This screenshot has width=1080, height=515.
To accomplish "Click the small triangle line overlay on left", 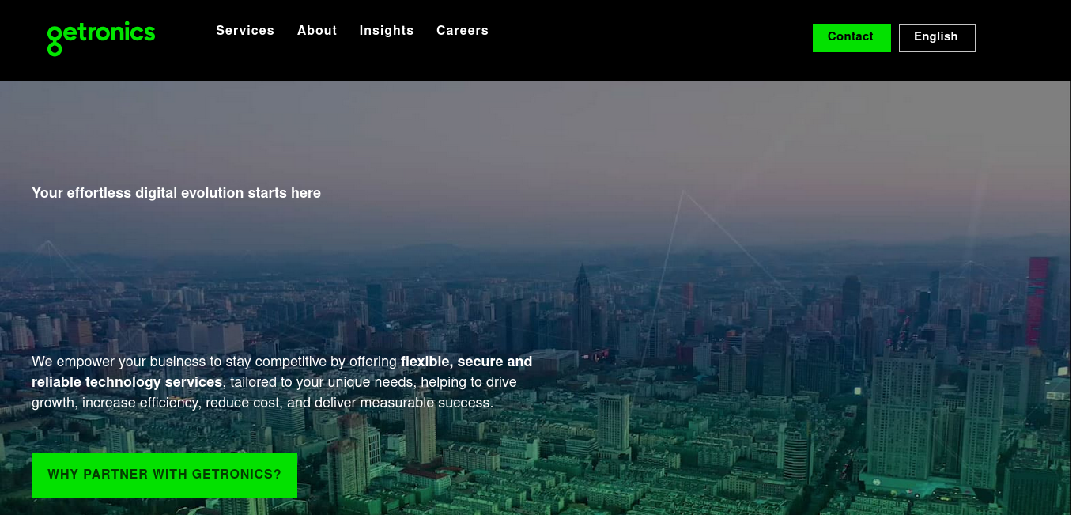I will [48, 245].
